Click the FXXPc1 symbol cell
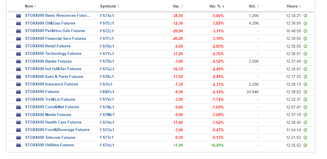327x159 pixels. [107, 92]
